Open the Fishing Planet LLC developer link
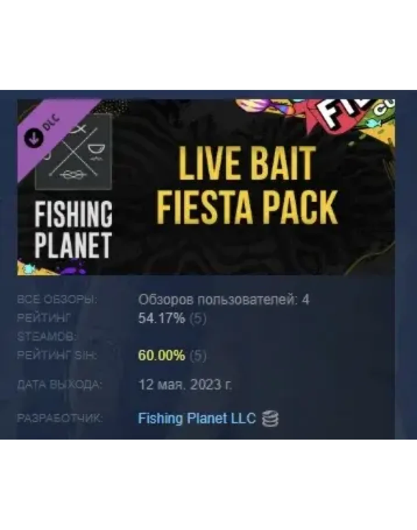This screenshot has width=417, height=530. [197, 418]
